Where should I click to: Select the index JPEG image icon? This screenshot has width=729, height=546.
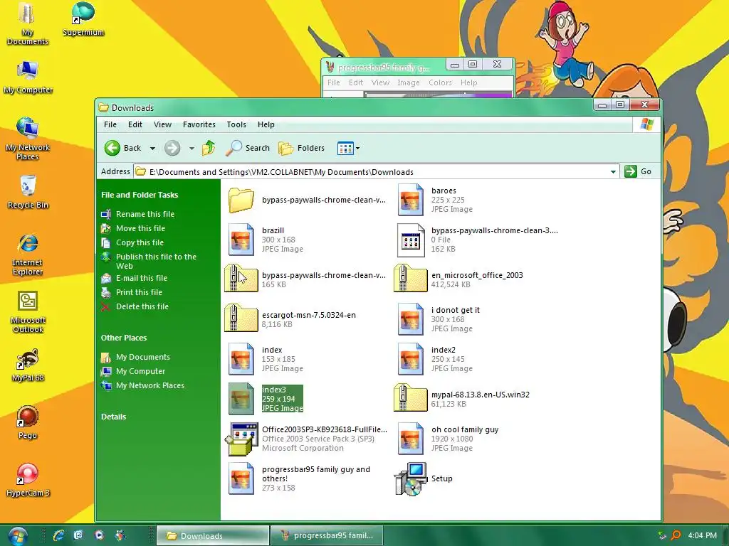(241, 359)
